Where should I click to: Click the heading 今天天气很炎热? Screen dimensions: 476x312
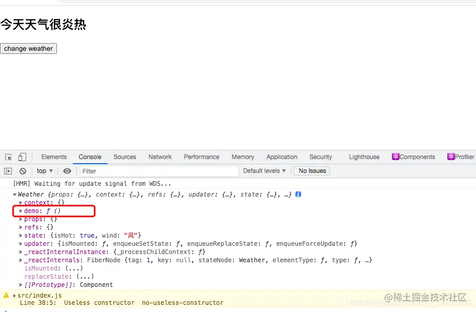point(43,24)
